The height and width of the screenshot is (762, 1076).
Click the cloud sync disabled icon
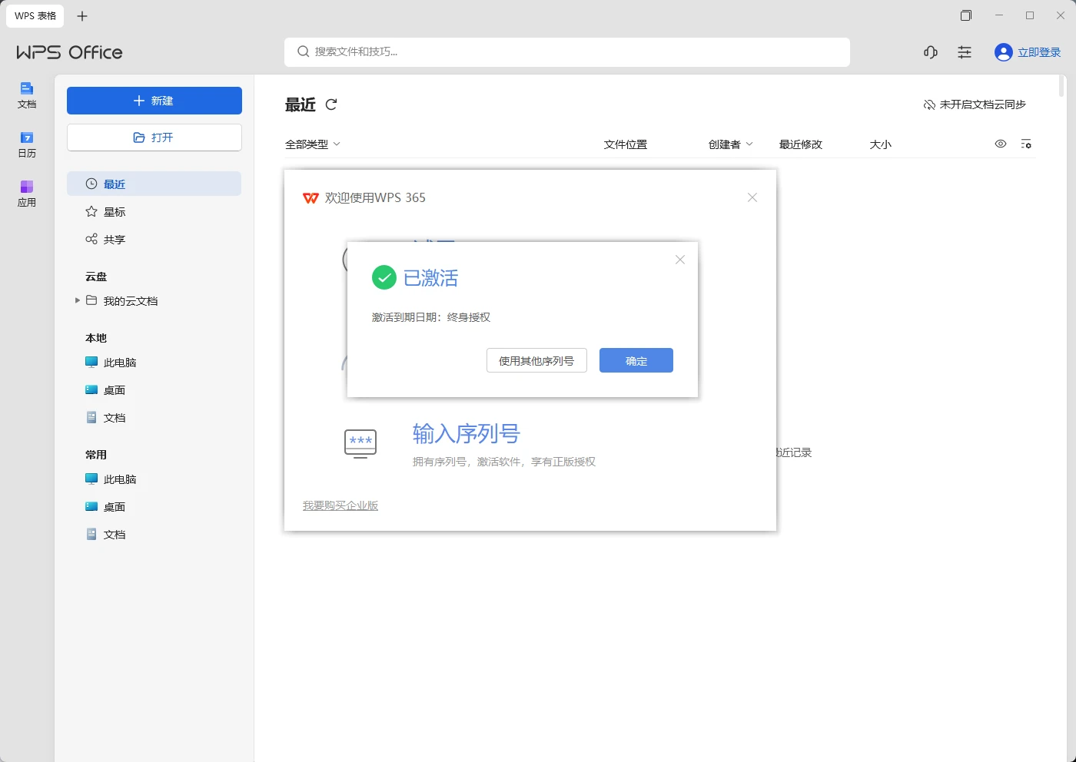point(929,104)
